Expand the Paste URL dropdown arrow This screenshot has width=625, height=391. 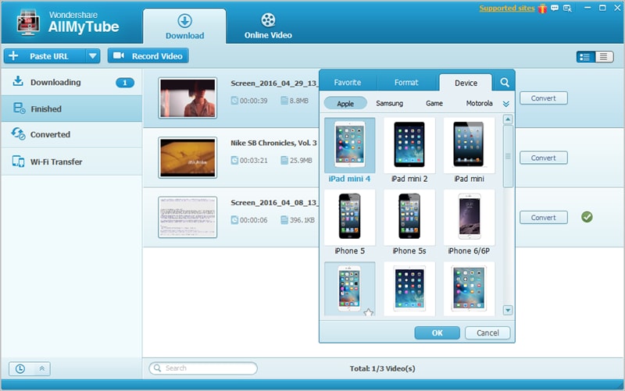pyautogui.click(x=92, y=56)
